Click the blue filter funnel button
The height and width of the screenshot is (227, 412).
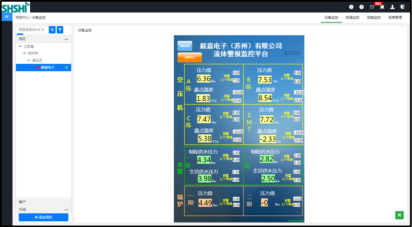[60, 30]
